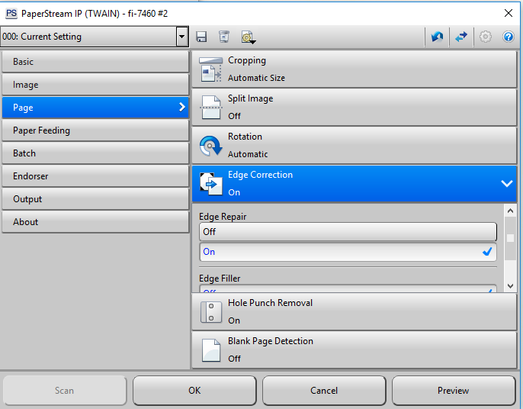Click the two-arrow switch mode icon
The width and height of the screenshot is (523, 409).
coord(461,37)
